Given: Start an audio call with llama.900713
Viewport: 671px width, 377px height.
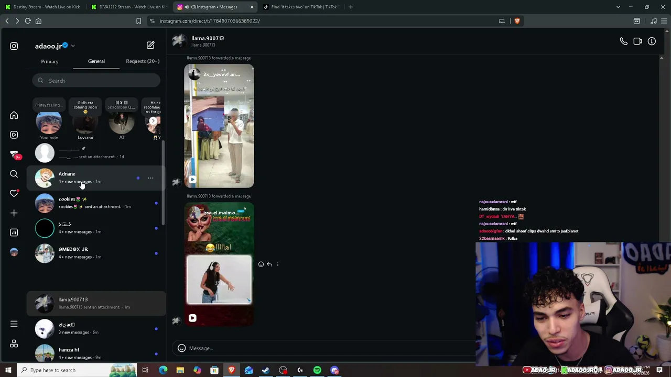Looking at the screenshot, I should (x=623, y=41).
